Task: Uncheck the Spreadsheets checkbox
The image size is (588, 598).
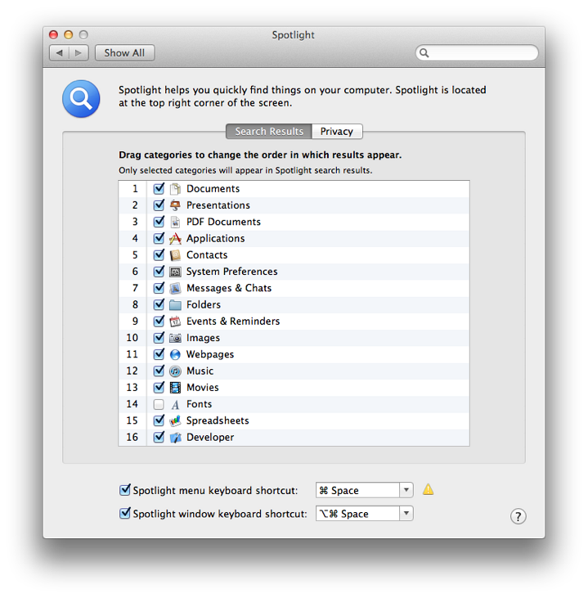Action: click(x=159, y=420)
